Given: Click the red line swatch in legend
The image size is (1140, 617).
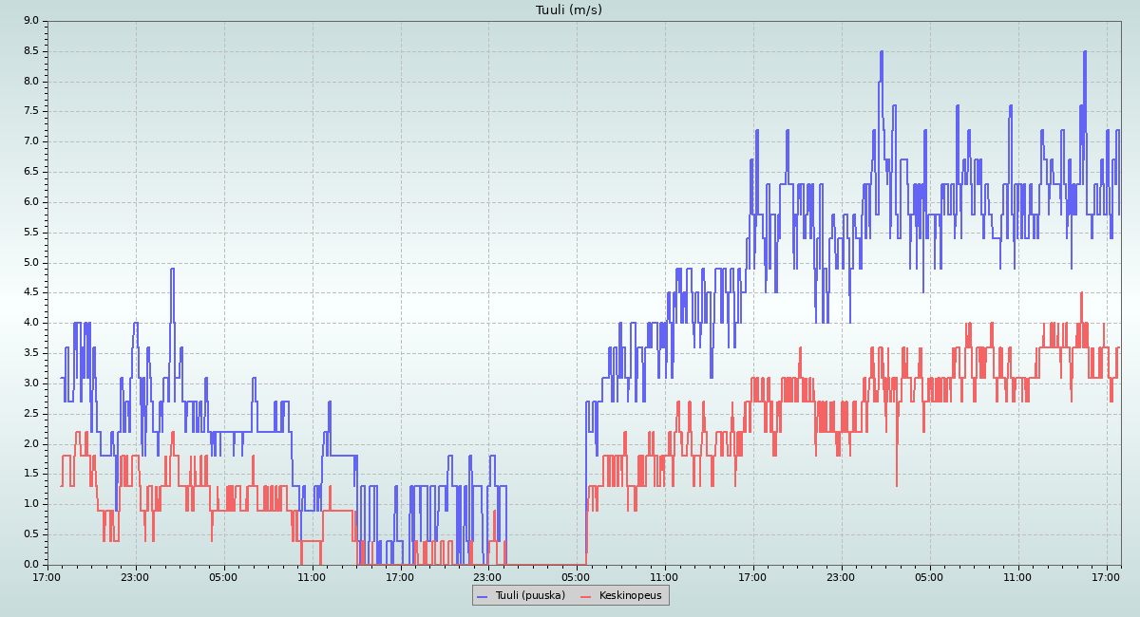Looking at the screenshot, I should (586, 595).
